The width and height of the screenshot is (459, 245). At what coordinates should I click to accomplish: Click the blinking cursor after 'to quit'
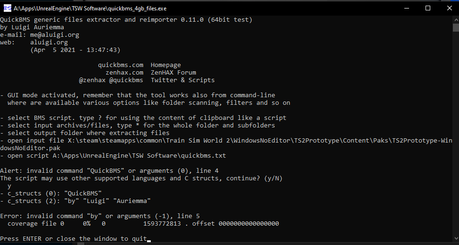[149, 239]
